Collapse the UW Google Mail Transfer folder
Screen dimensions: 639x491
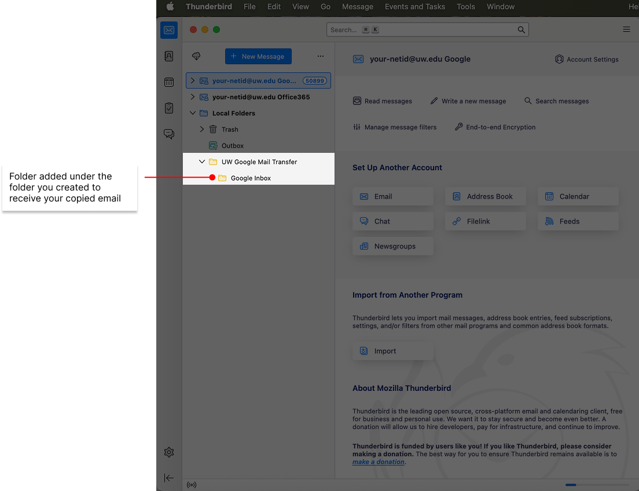(x=202, y=162)
